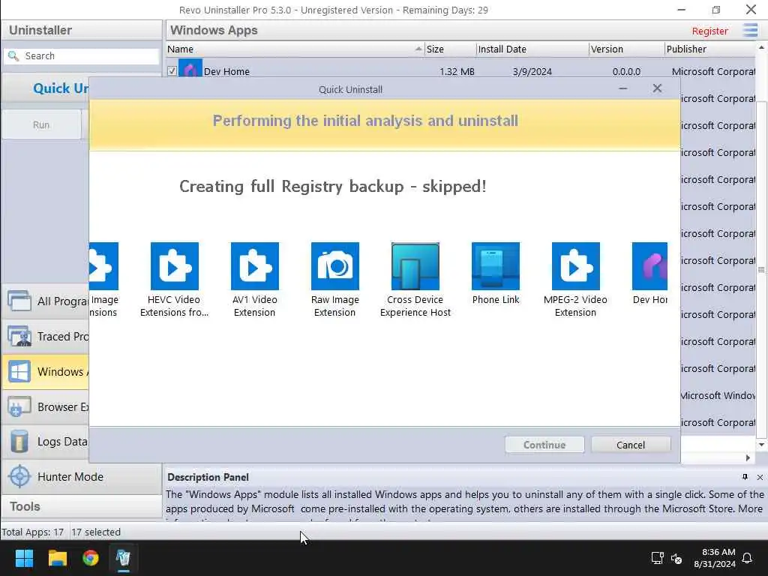Select the Windows Apps module icon

coord(19,371)
